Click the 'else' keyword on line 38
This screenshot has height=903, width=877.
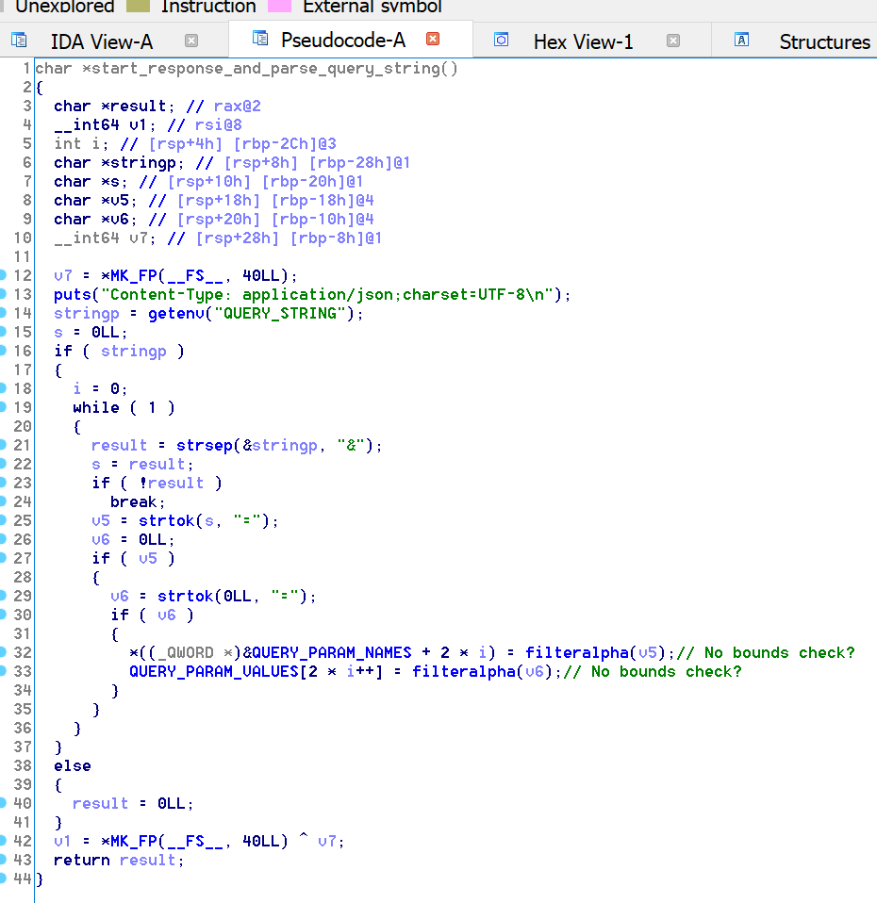[72, 766]
